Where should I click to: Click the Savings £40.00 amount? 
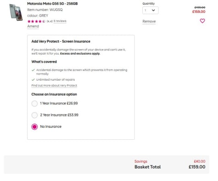coord(200,161)
